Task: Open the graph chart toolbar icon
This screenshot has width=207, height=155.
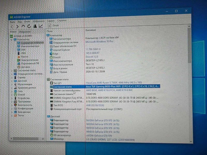Action: click(41, 26)
